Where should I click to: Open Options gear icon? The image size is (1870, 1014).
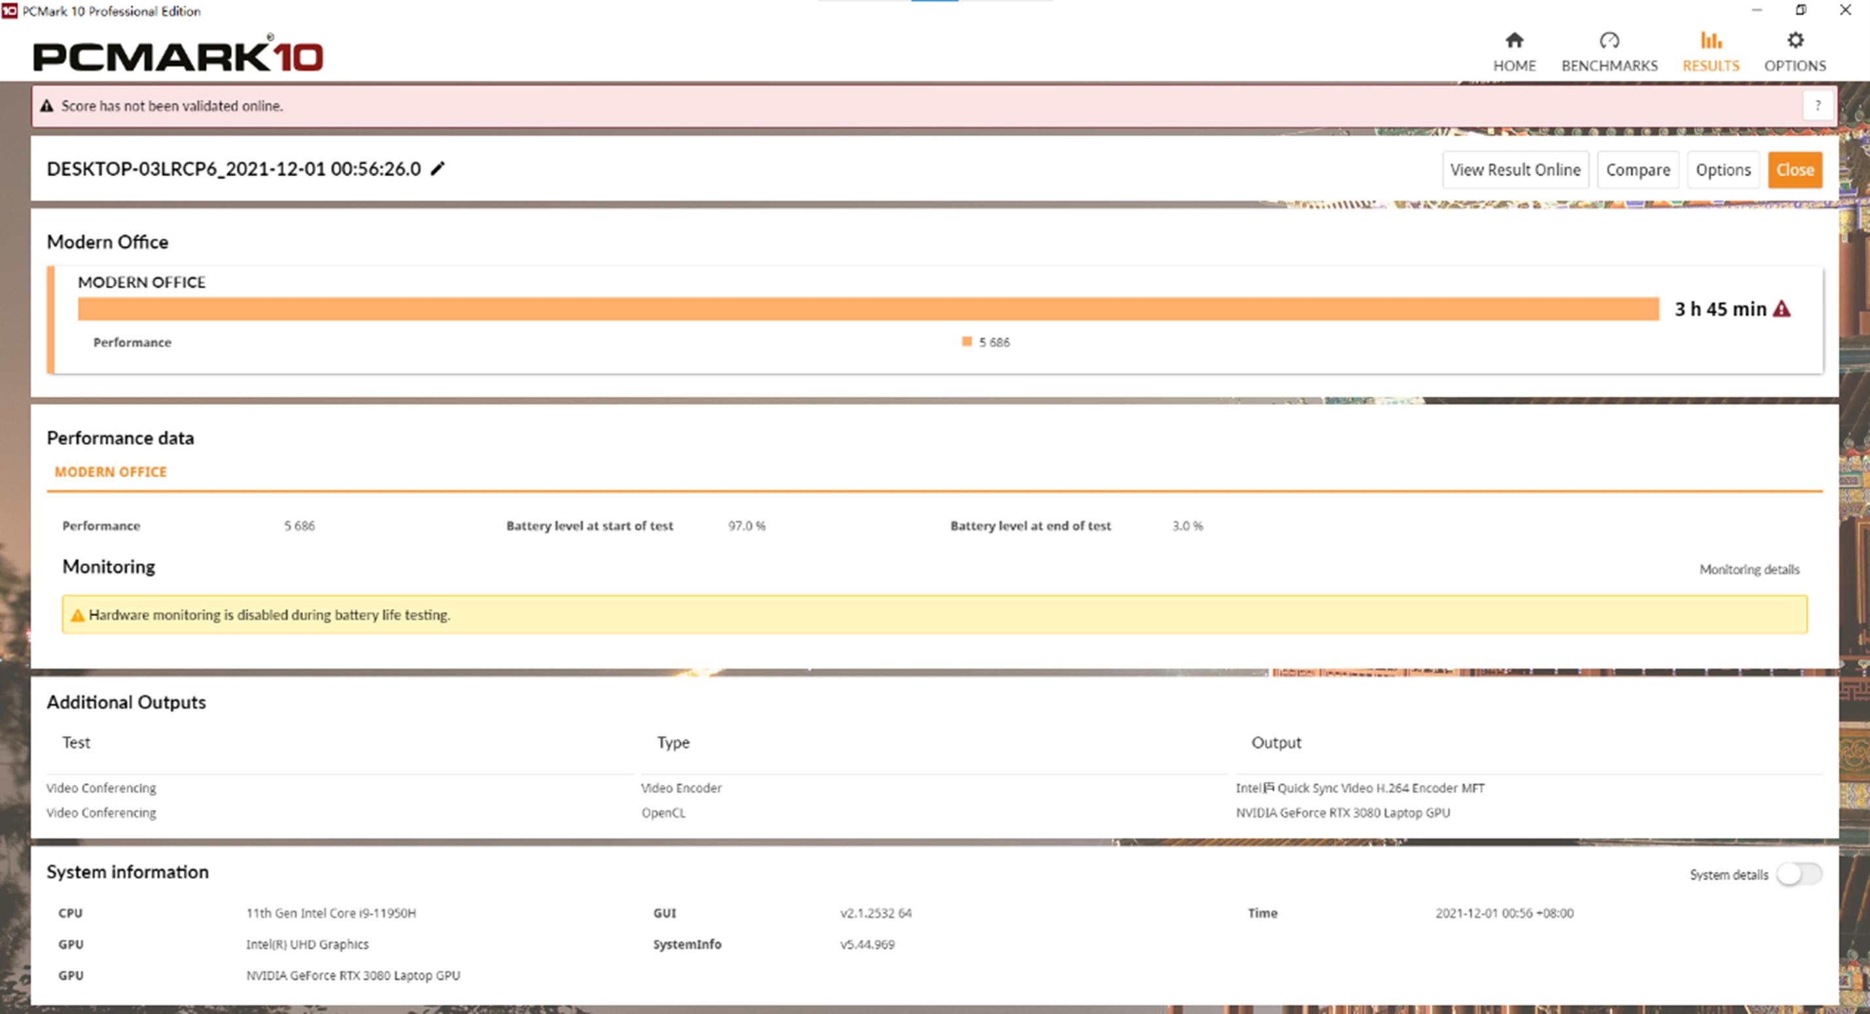[x=1795, y=40]
